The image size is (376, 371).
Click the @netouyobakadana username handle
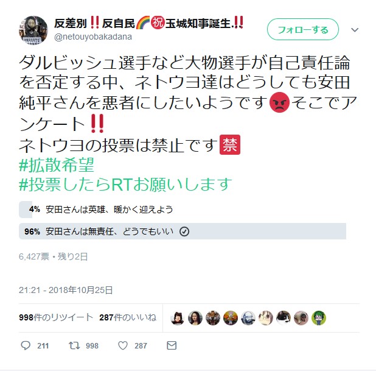93,37
